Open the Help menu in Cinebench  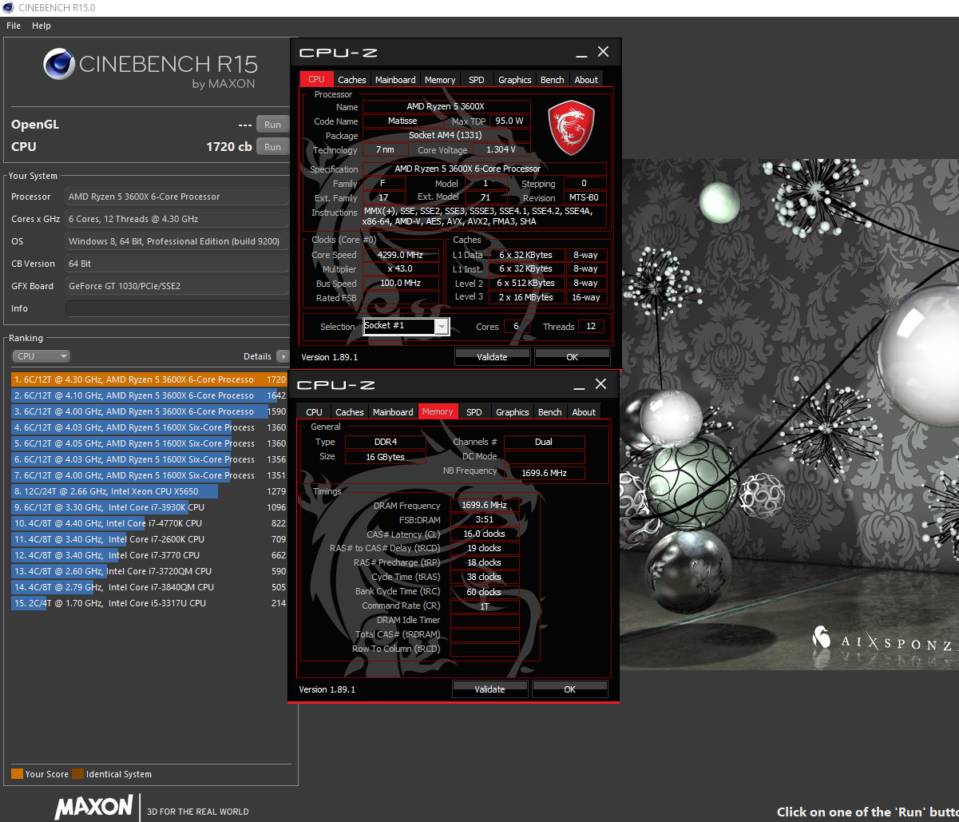tap(42, 26)
